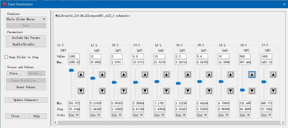288x128 pixels.
Task: Click the L1.L slider handle
Action: point(93,78)
